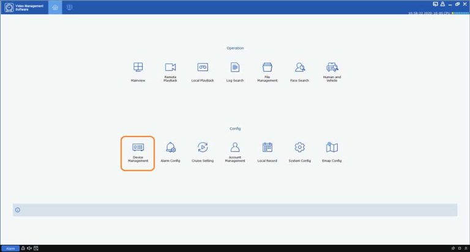This screenshot has height=252, width=470.
Task: Open Local PlayBack
Action: point(203,67)
